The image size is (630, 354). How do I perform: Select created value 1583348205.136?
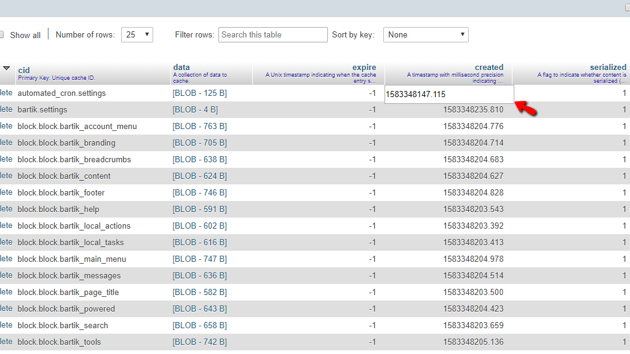tap(473, 342)
